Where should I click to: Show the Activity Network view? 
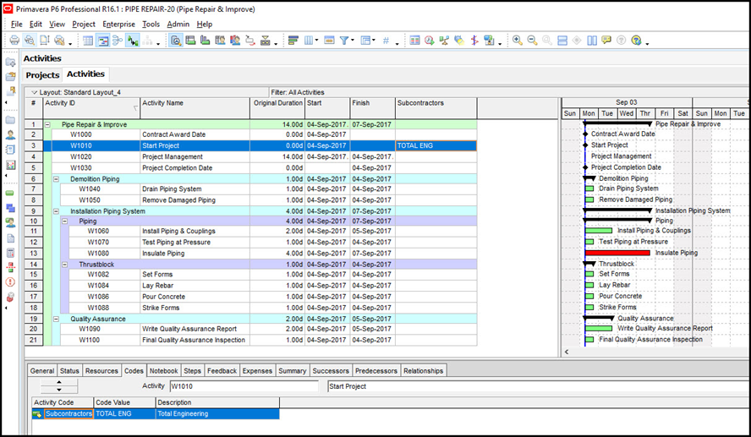[118, 41]
